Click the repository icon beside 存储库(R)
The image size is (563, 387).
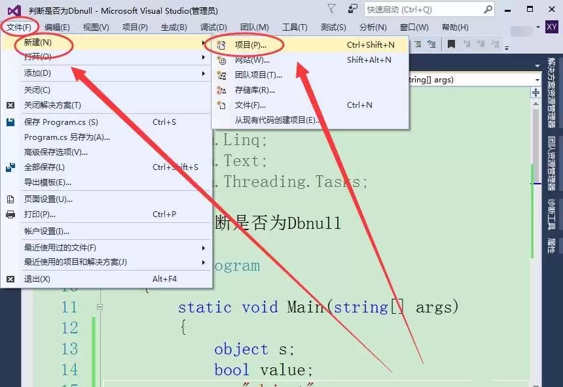pos(223,89)
